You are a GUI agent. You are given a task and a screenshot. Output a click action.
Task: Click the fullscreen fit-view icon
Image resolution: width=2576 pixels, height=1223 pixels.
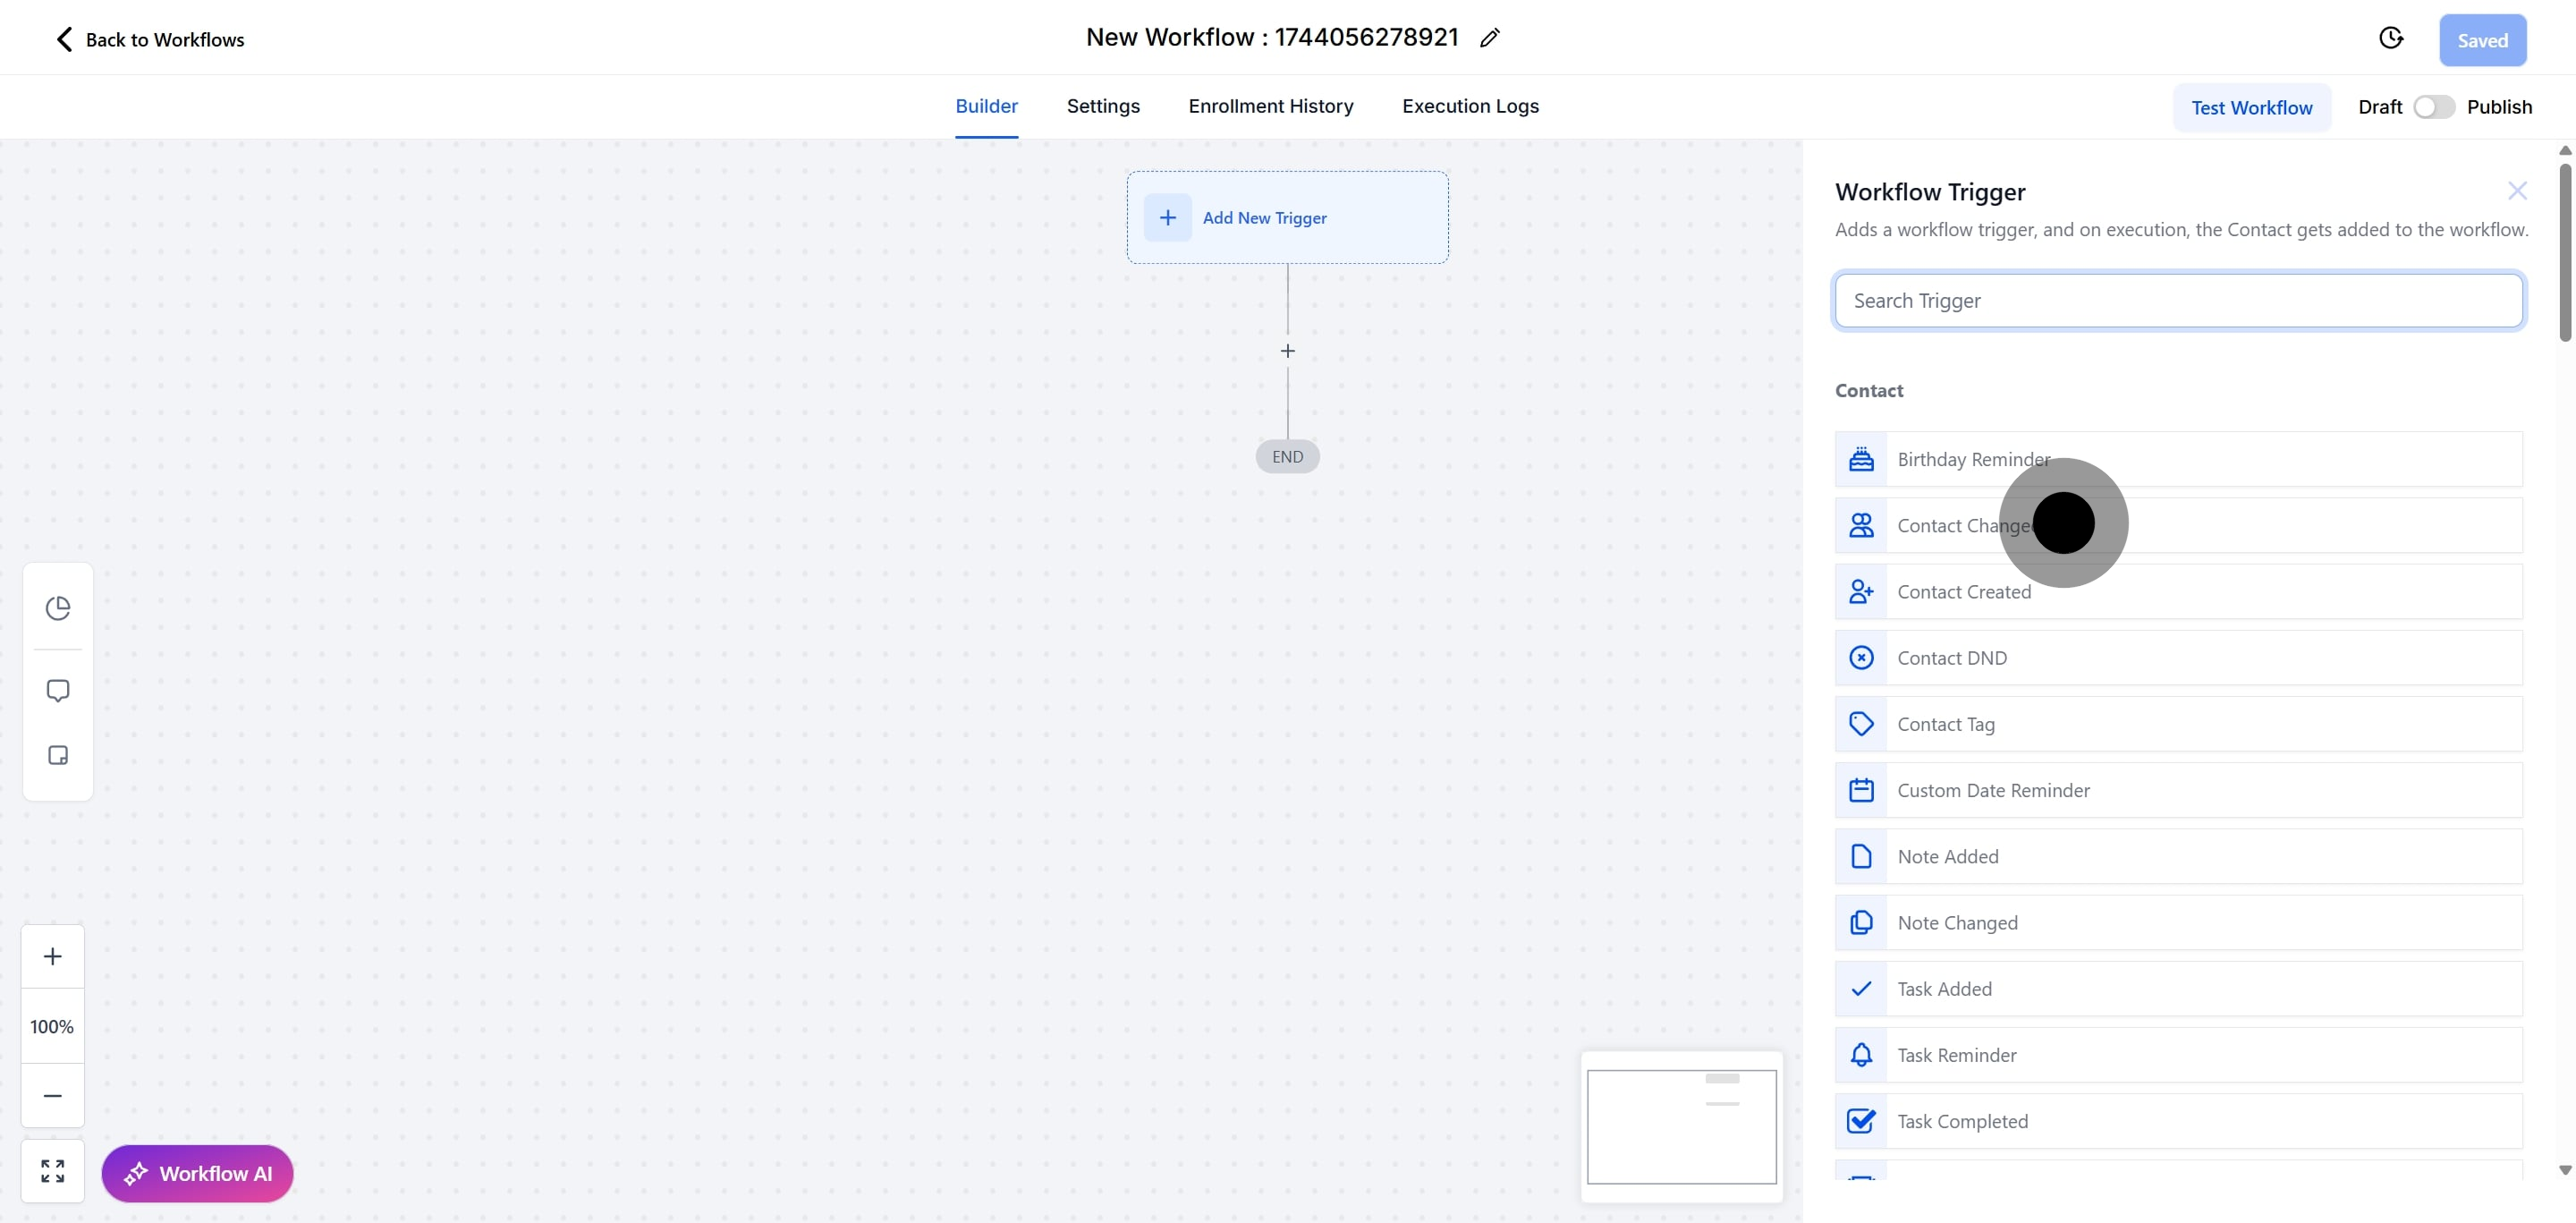tap(53, 1170)
